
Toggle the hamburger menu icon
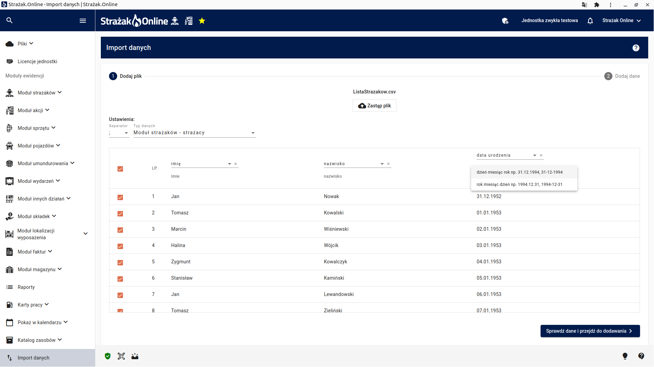[83, 21]
